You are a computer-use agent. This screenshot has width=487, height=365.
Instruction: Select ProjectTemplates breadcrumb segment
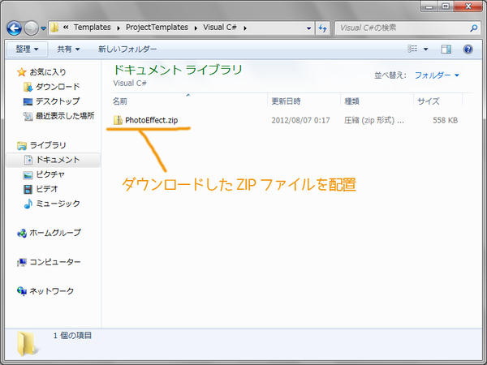(x=157, y=28)
